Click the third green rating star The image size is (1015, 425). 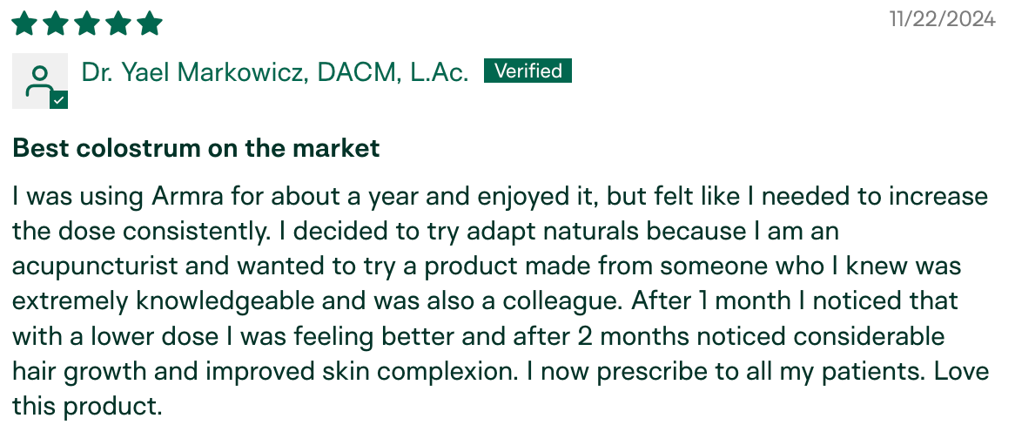pos(87,23)
